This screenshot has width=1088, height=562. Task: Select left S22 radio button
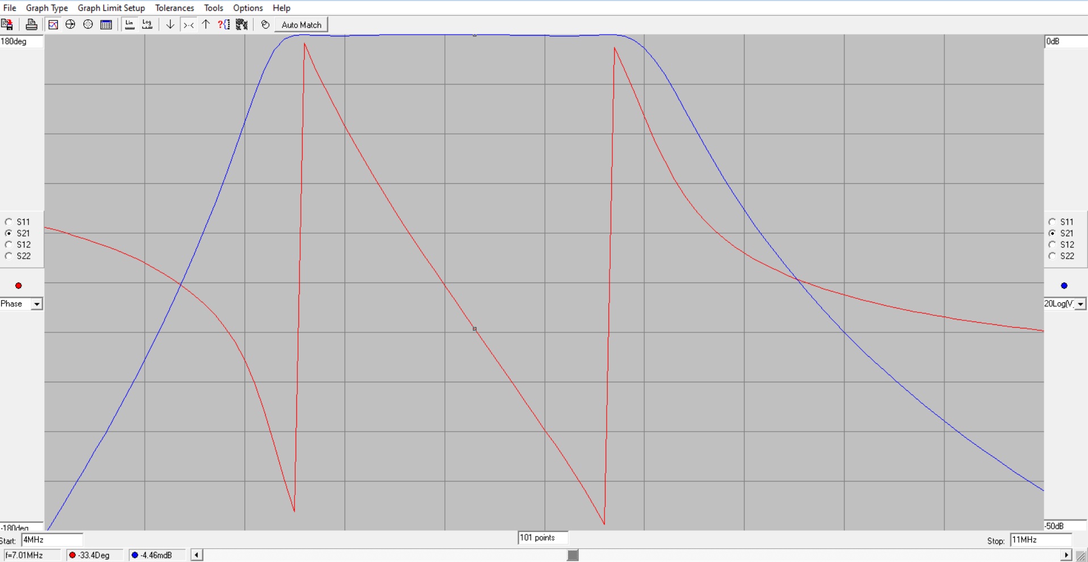point(9,256)
